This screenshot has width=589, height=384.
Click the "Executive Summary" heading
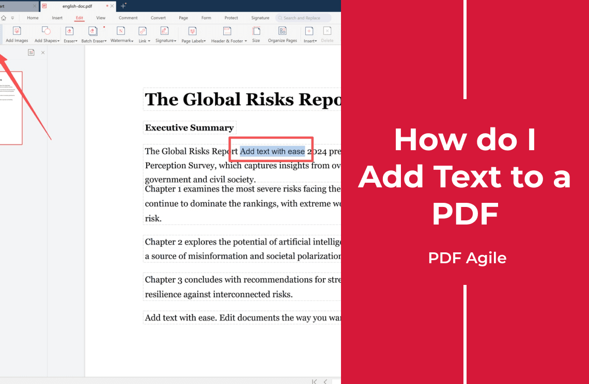[x=189, y=127]
